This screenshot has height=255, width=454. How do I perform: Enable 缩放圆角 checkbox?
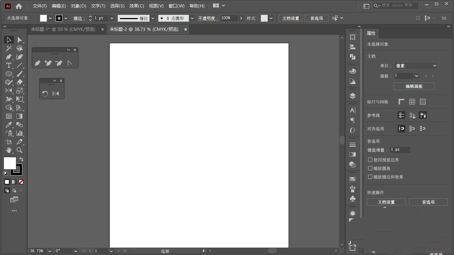coord(370,168)
